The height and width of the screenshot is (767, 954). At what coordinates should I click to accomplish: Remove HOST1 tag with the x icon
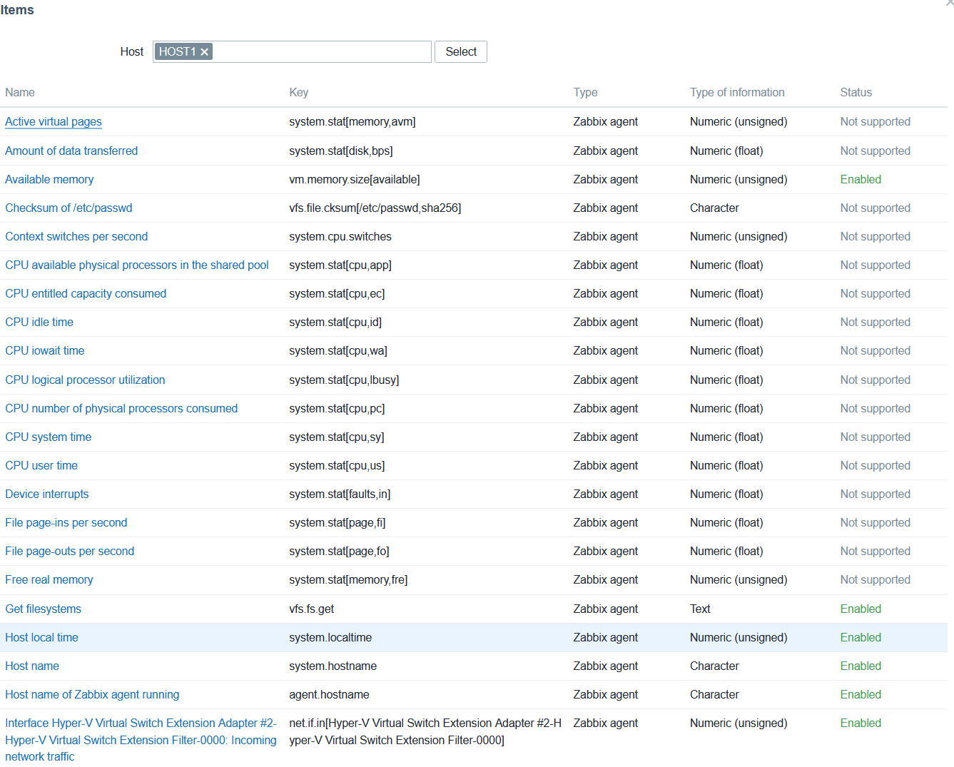205,52
